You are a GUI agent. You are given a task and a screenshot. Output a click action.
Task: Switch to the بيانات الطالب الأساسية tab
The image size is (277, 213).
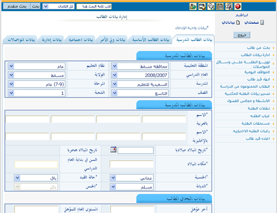[x=151, y=39]
